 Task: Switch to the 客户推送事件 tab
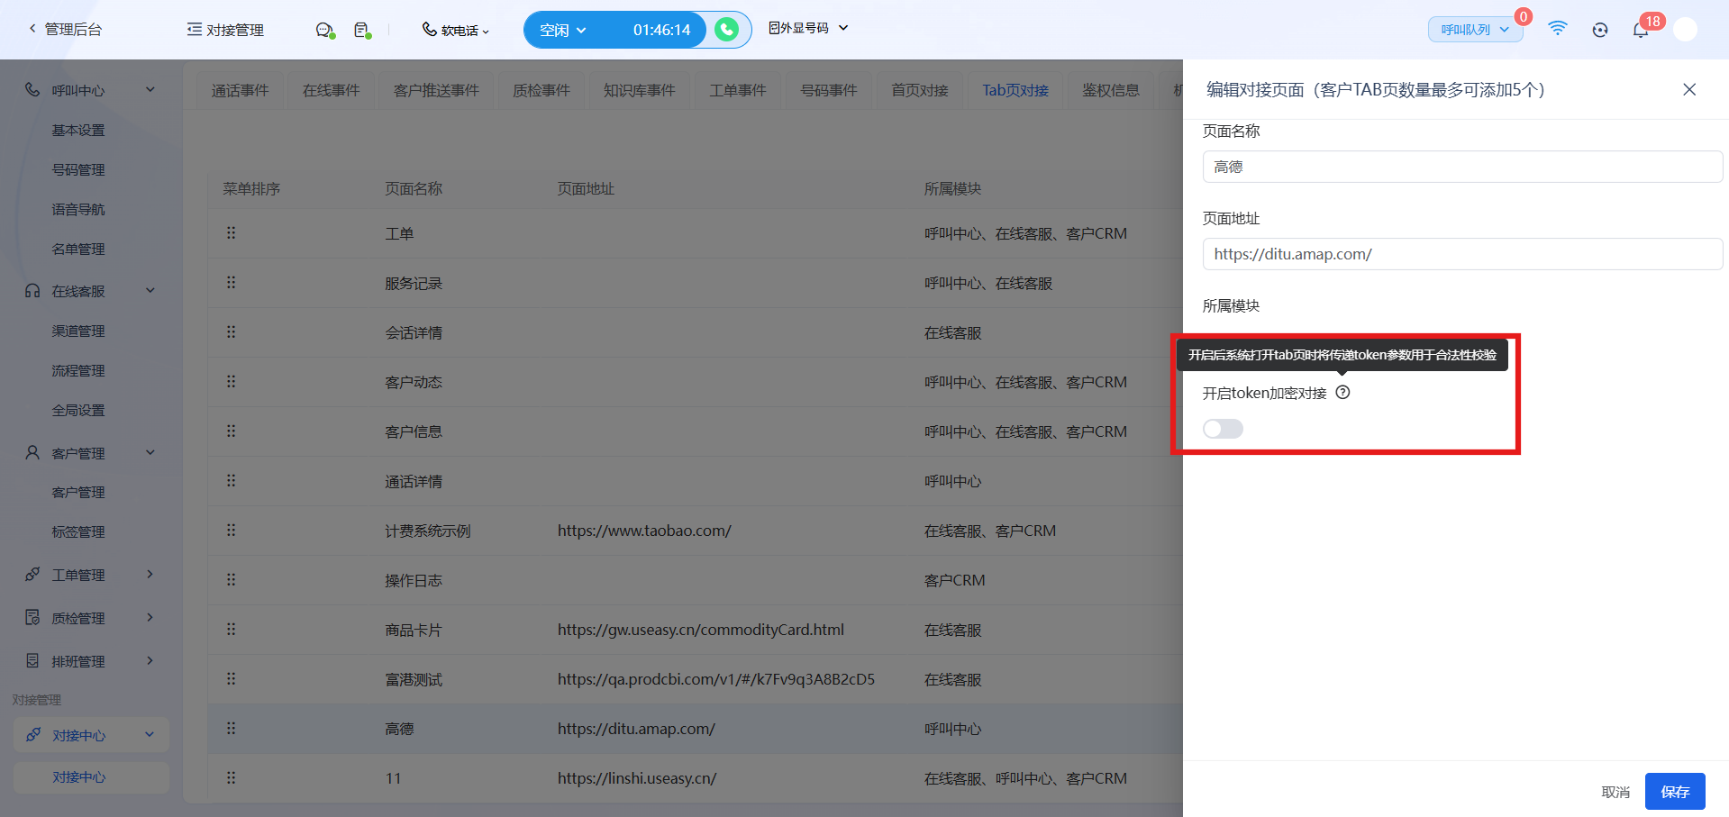tap(436, 90)
